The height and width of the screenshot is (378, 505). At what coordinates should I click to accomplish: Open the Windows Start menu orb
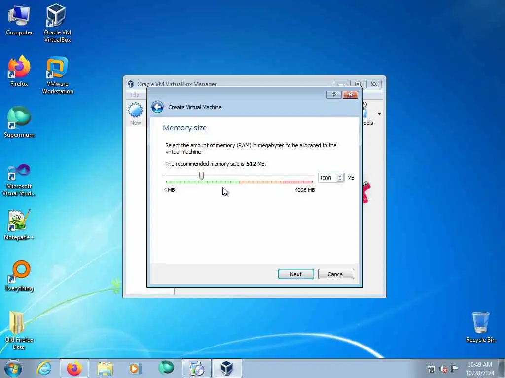(13, 368)
